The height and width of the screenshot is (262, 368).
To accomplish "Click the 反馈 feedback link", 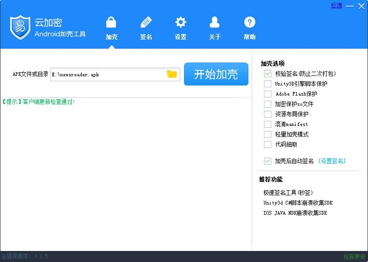I will [x=336, y=6].
